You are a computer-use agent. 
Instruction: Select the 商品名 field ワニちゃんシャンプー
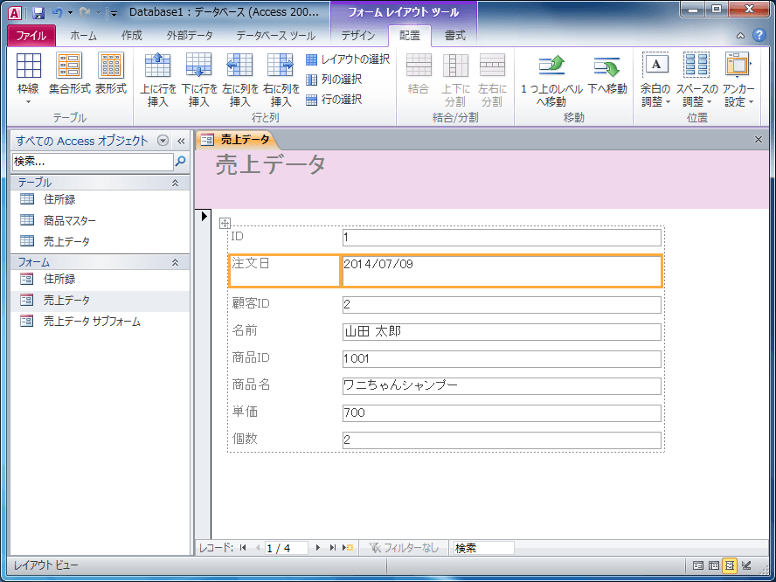tap(502, 385)
